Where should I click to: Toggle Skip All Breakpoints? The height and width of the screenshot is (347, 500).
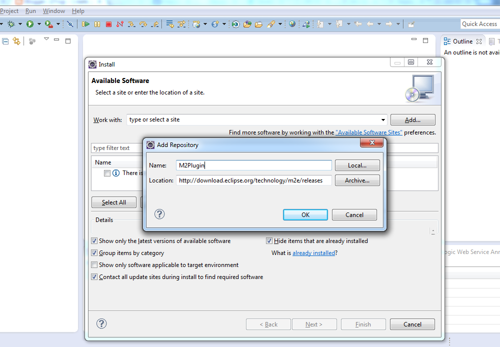coord(70,23)
